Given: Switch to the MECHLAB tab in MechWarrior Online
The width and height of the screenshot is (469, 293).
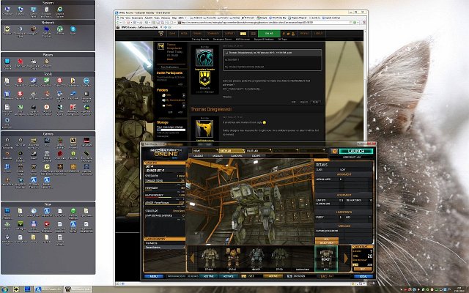Looking at the screenshot, I should click(x=232, y=151).
